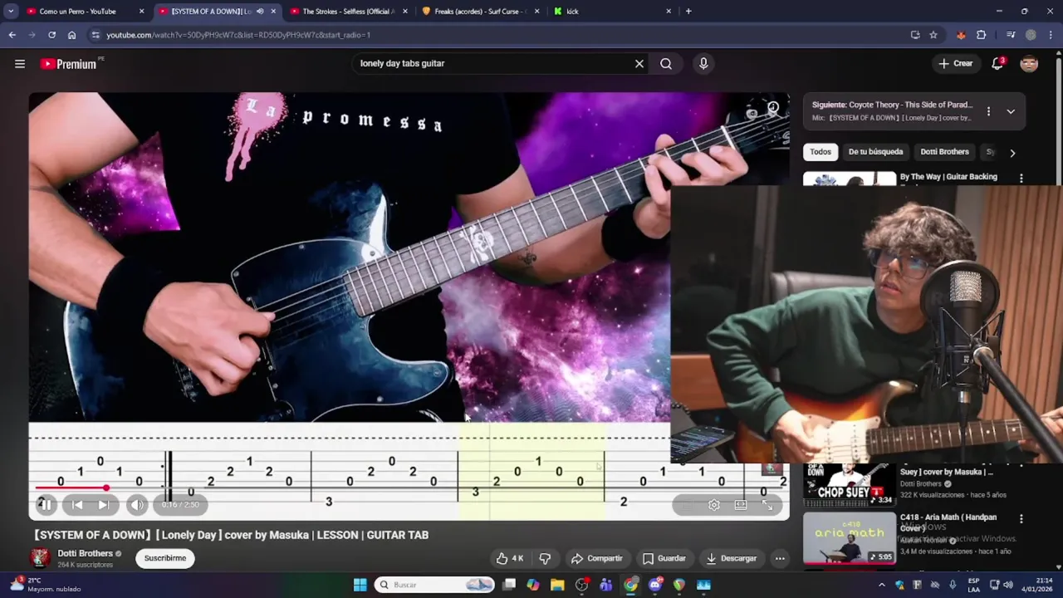This screenshot has width=1063, height=598.
Task: Open the mix playlist options menu
Action: [988, 111]
